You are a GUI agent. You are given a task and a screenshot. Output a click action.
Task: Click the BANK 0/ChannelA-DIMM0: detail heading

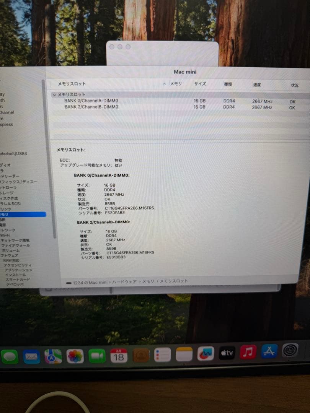pos(102,175)
